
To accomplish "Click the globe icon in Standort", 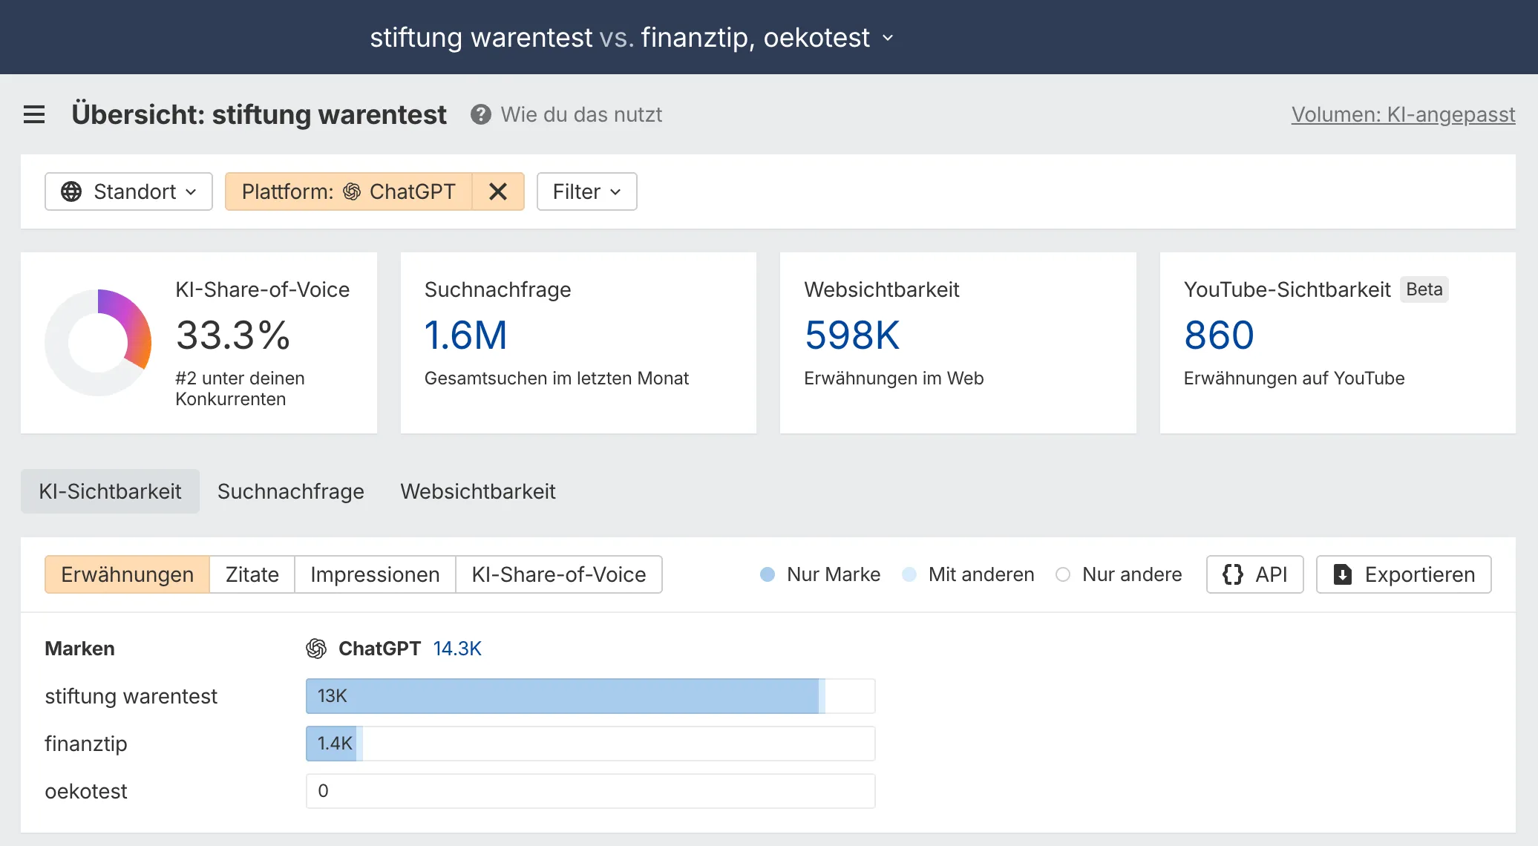I will (71, 191).
